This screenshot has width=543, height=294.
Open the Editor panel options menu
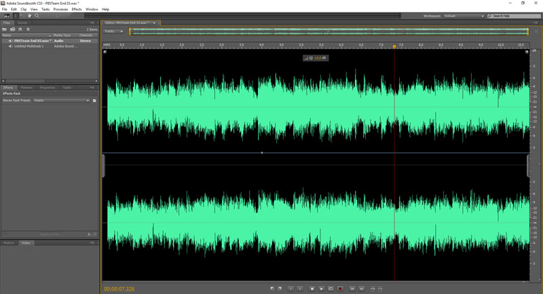(x=536, y=23)
